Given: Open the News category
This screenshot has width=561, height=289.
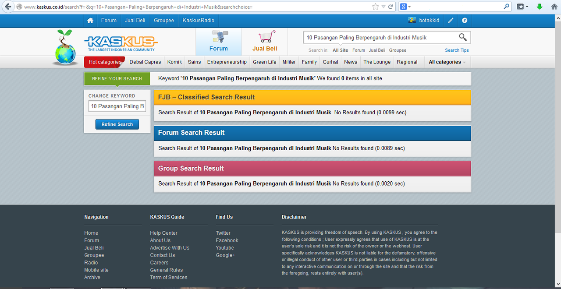Looking at the screenshot, I should coord(351,62).
